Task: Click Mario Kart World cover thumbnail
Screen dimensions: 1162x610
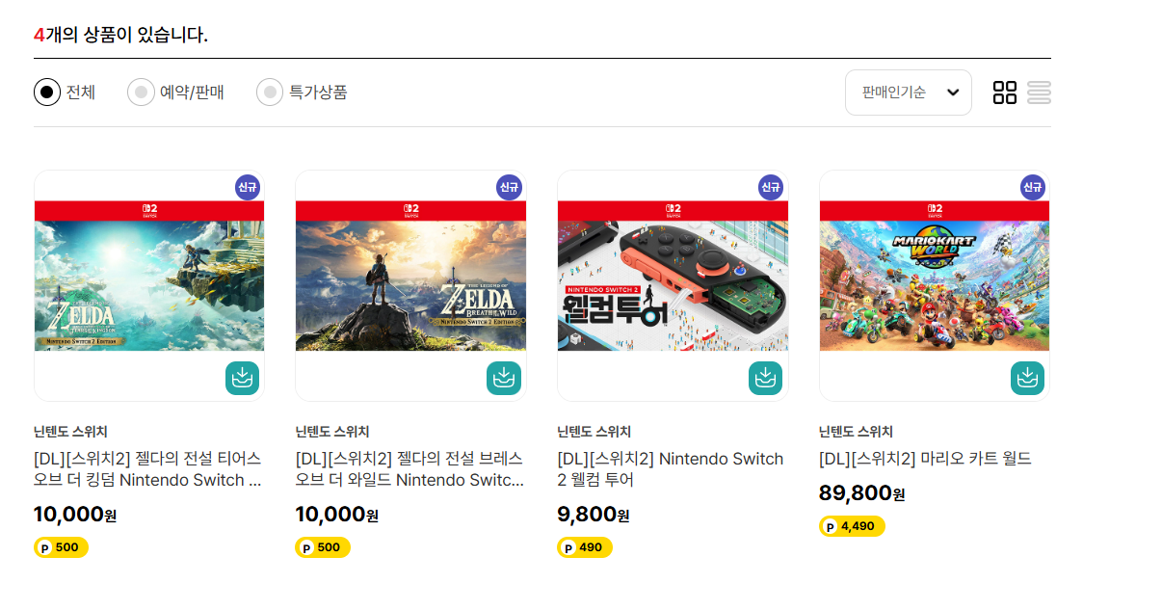Action: pyautogui.click(x=934, y=285)
